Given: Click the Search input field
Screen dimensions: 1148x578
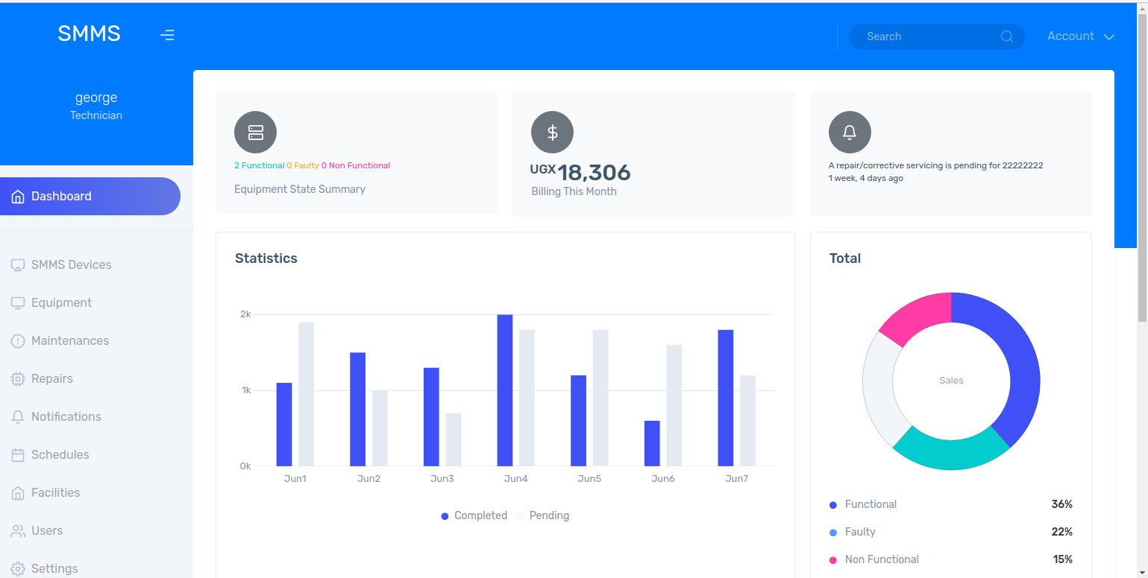Looking at the screenshot, I should (x=936, y=36).
